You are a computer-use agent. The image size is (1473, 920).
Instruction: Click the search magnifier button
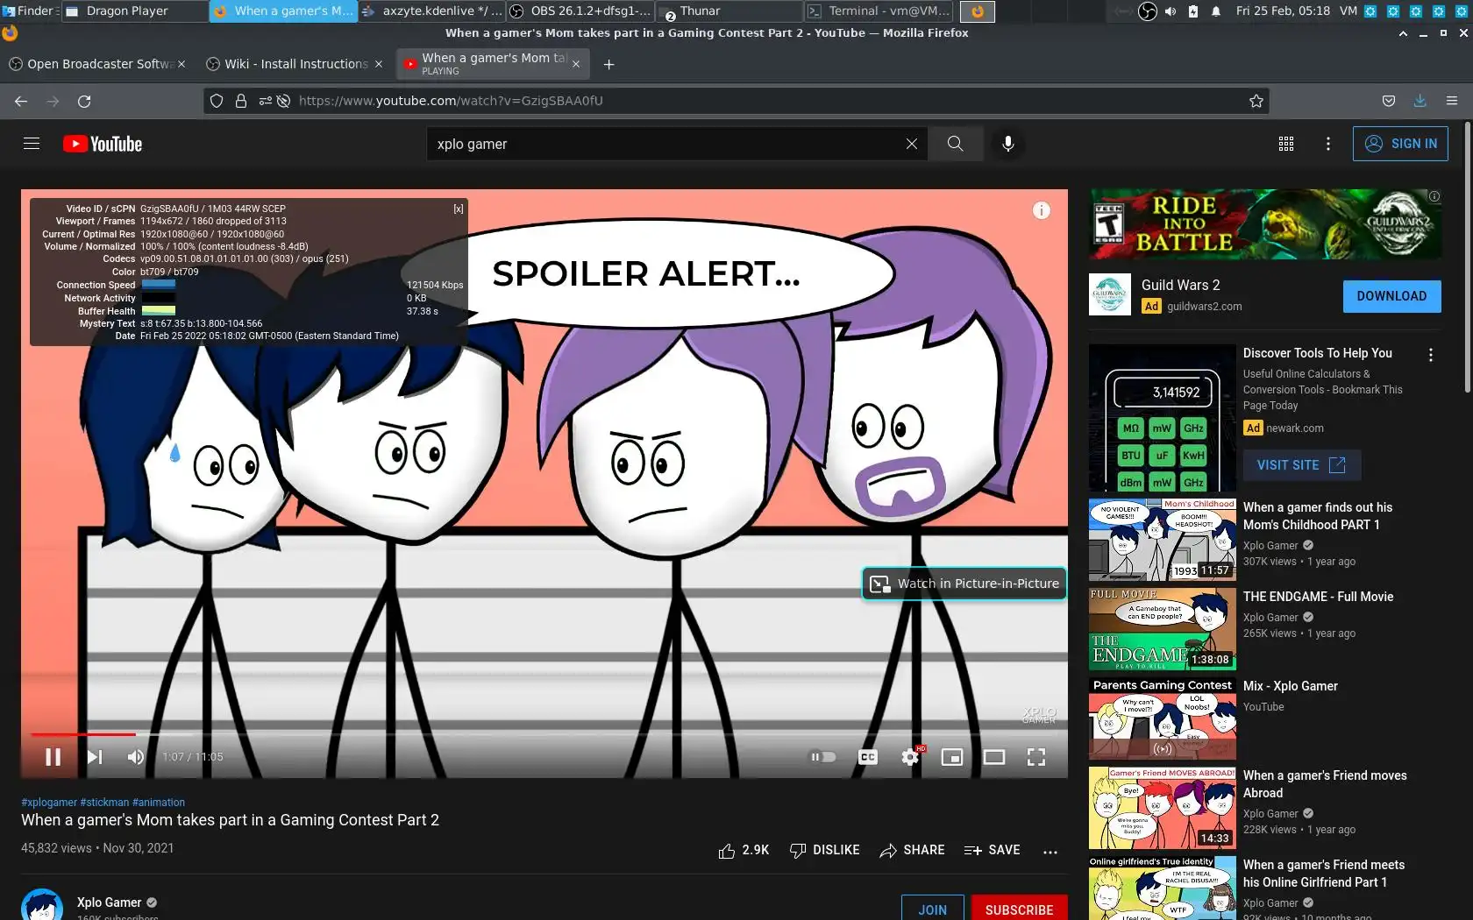coord(956,144)
